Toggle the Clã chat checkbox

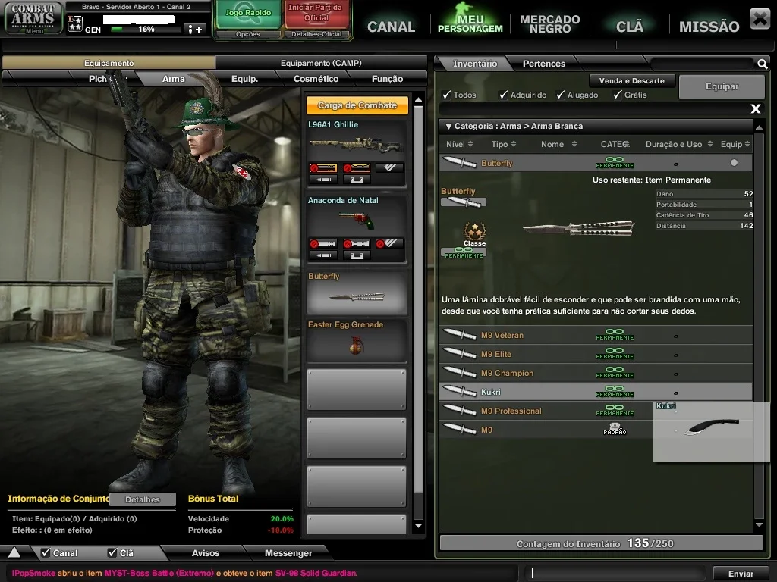(112, 552)
